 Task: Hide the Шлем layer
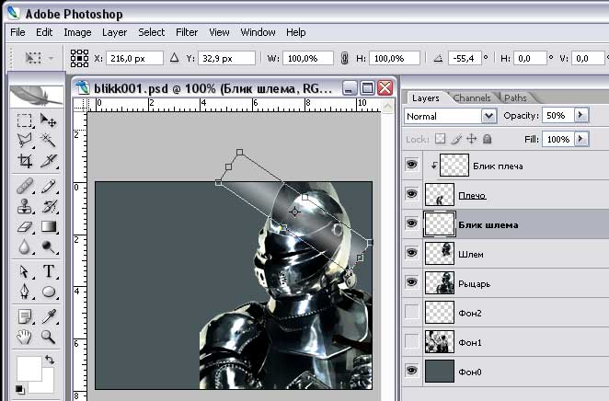pyautogui.click(x=412, y=253)
